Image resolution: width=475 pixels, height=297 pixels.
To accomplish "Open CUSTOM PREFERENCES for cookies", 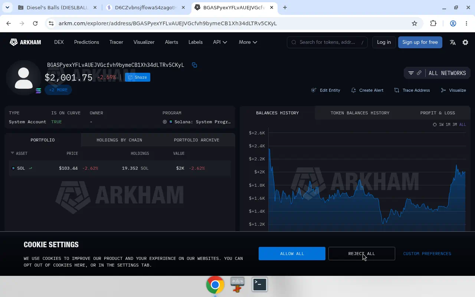I will point(427,254).
